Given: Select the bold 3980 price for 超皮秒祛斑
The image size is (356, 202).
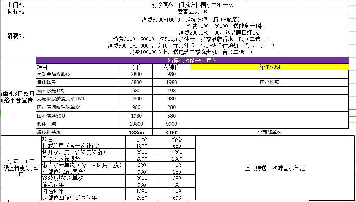Looking at the screenshot, I should coord(172,133).
